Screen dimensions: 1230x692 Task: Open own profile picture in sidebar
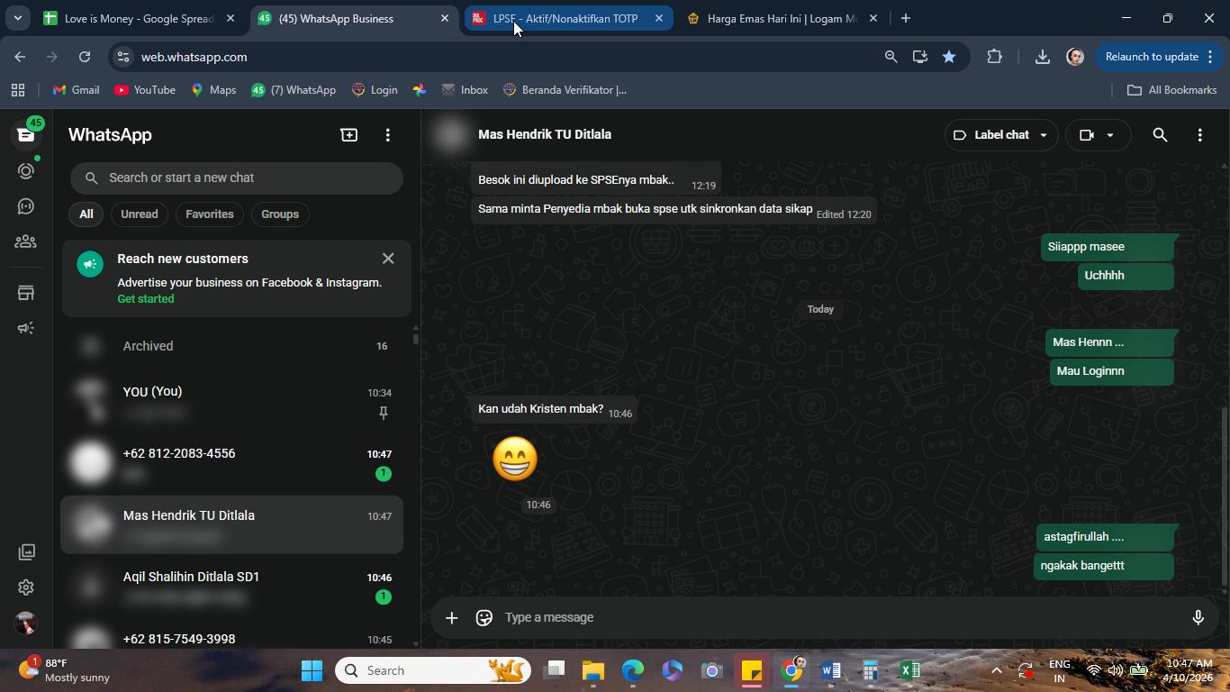[26, 623]
